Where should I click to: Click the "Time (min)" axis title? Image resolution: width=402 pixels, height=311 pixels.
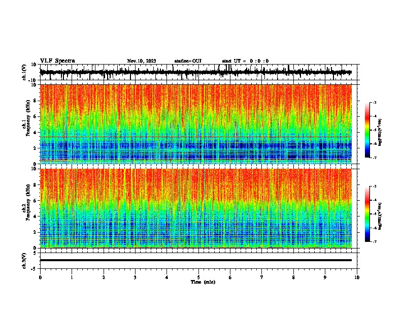[203, 282]
